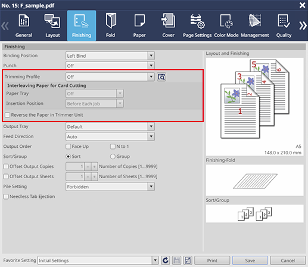Click the Trimming Profile preview magnifier icon
Viewport: 308px width, 267px height.
point(161,77)
